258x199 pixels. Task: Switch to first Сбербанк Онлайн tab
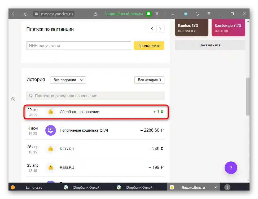87,187
